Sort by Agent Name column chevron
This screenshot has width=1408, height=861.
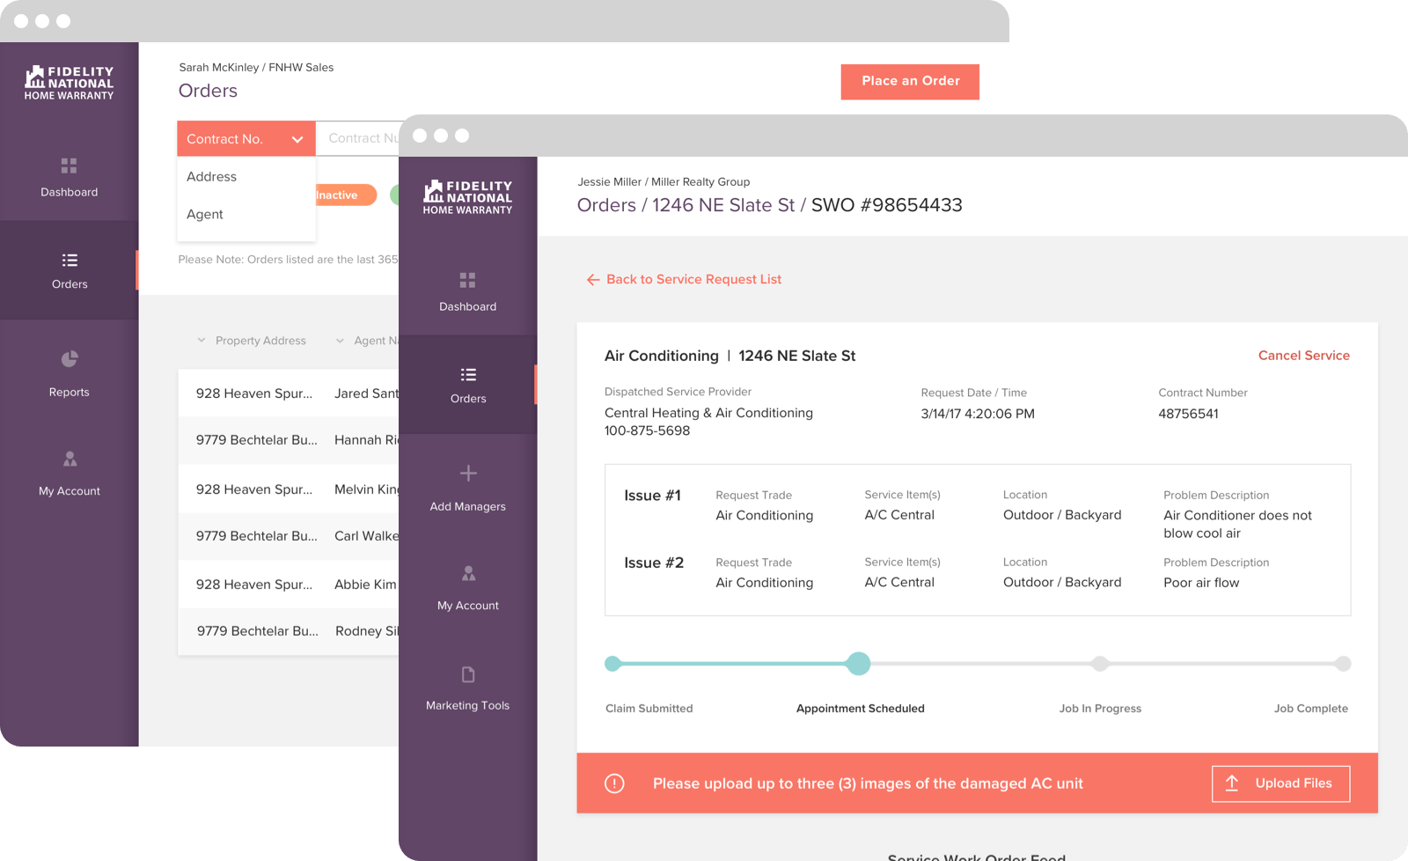(340, 341)
